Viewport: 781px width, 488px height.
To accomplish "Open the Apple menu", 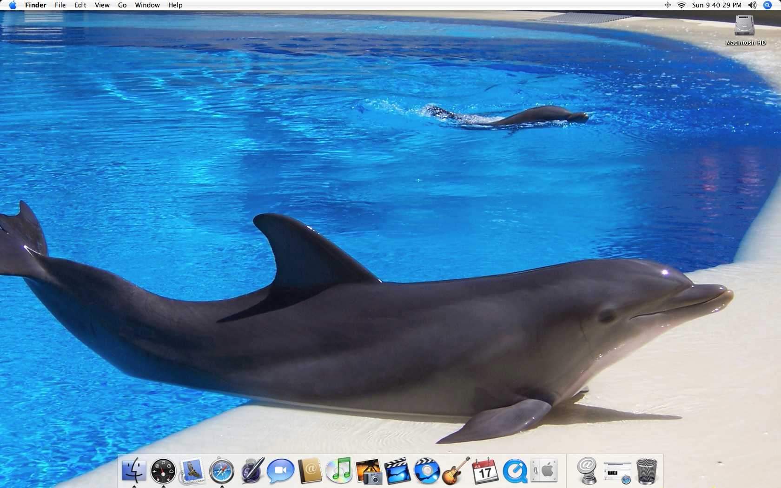I will coord(13,5).
